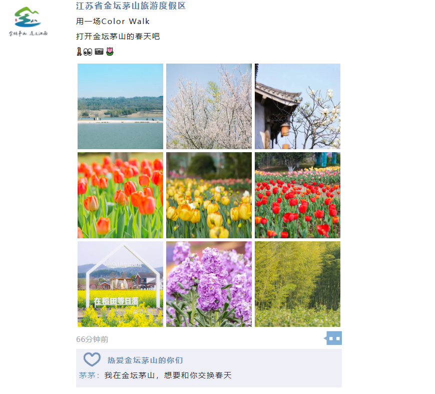This screenshot has width=435, height=394.
Task: Open the orange tulips close-up photo
Action: 120,195
